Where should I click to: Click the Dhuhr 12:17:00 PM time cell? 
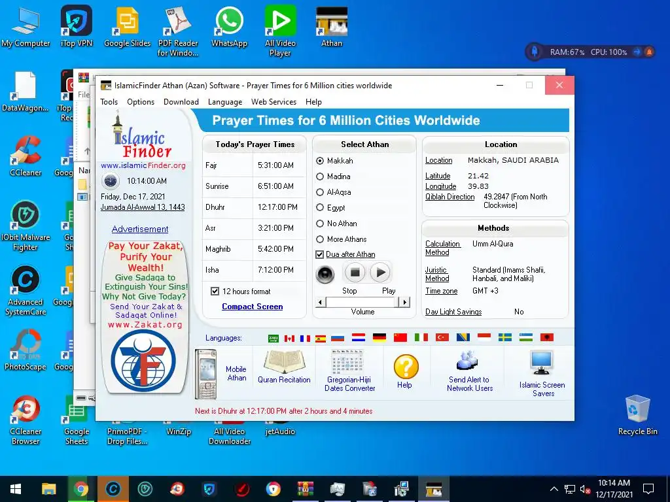point(277,207)
